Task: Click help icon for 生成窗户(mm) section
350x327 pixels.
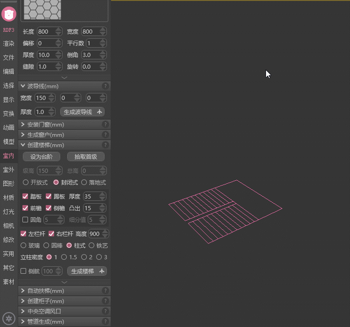Action: click(x=105, y=135)
